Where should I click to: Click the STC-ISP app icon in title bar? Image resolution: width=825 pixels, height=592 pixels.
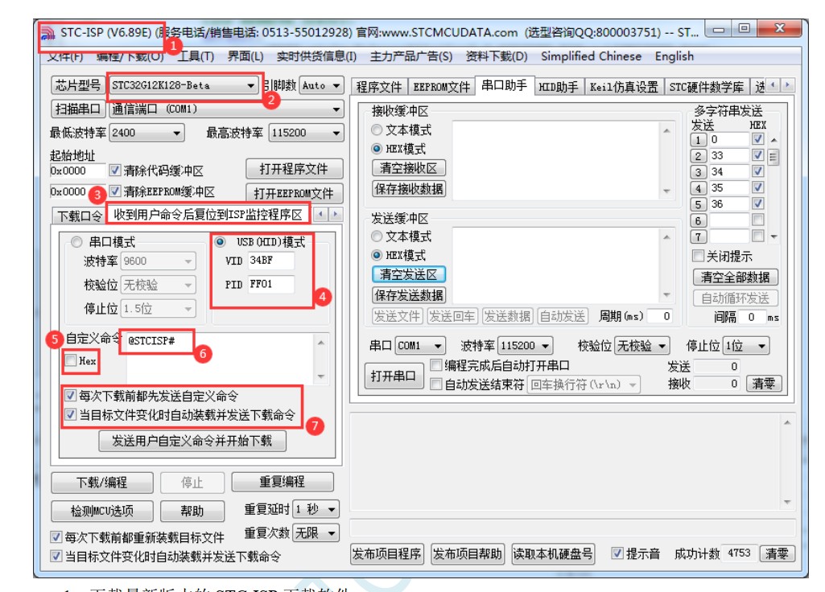pyautogui.click(x=47, y=34)
